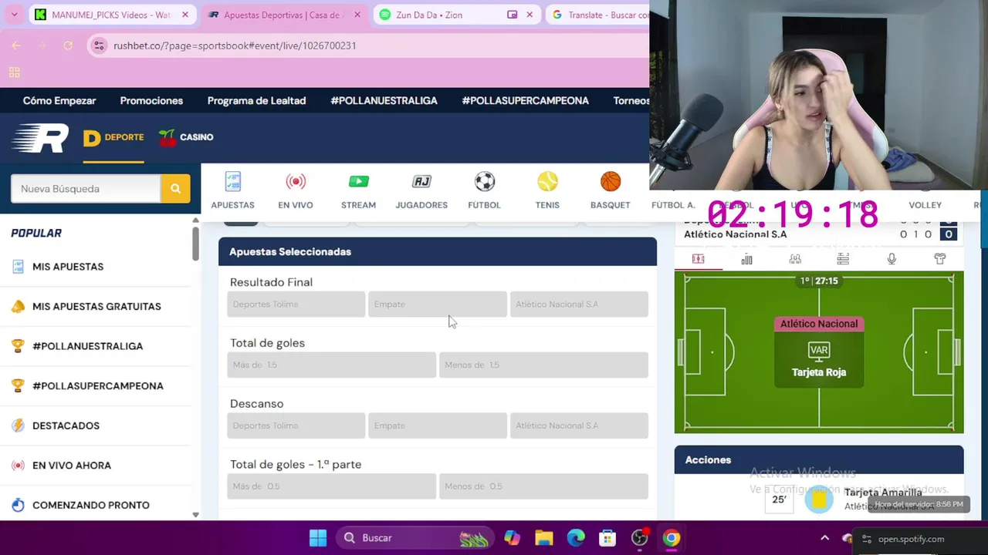988x555 pixels.
Task: Open OBS Studio from the taskbar
Action: point(639,538)
